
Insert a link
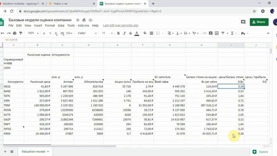pos(205,33)
